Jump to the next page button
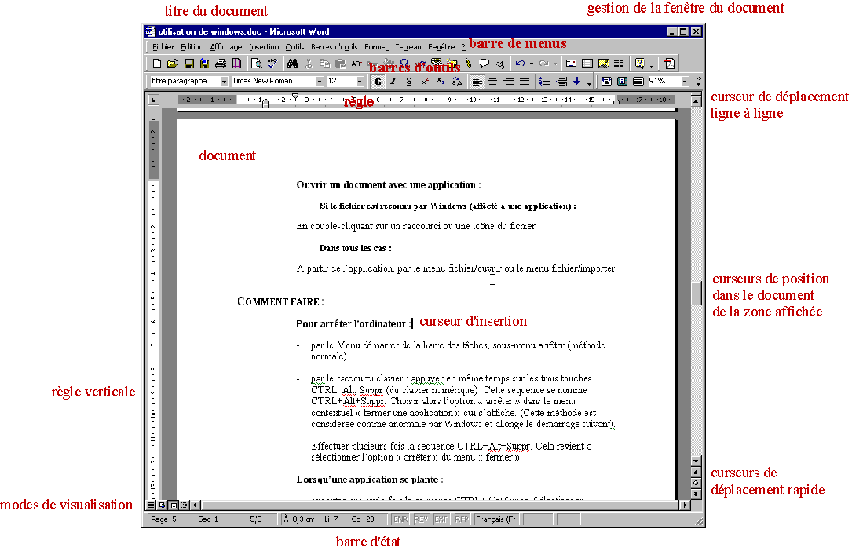 696,494
